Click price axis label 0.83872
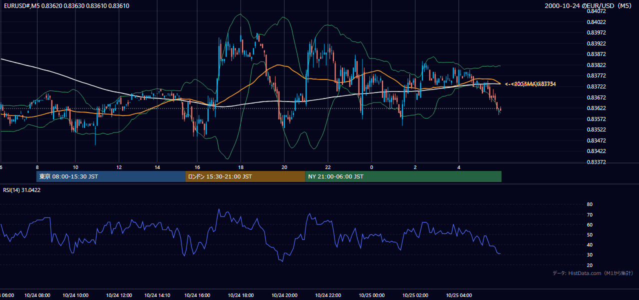639x300 pixels. pyautogui.click(x=596, y=54)
